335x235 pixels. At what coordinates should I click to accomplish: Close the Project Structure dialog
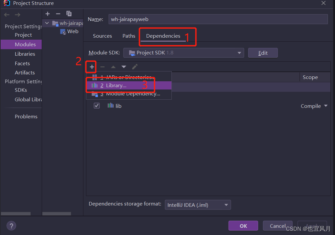(324, 3)
